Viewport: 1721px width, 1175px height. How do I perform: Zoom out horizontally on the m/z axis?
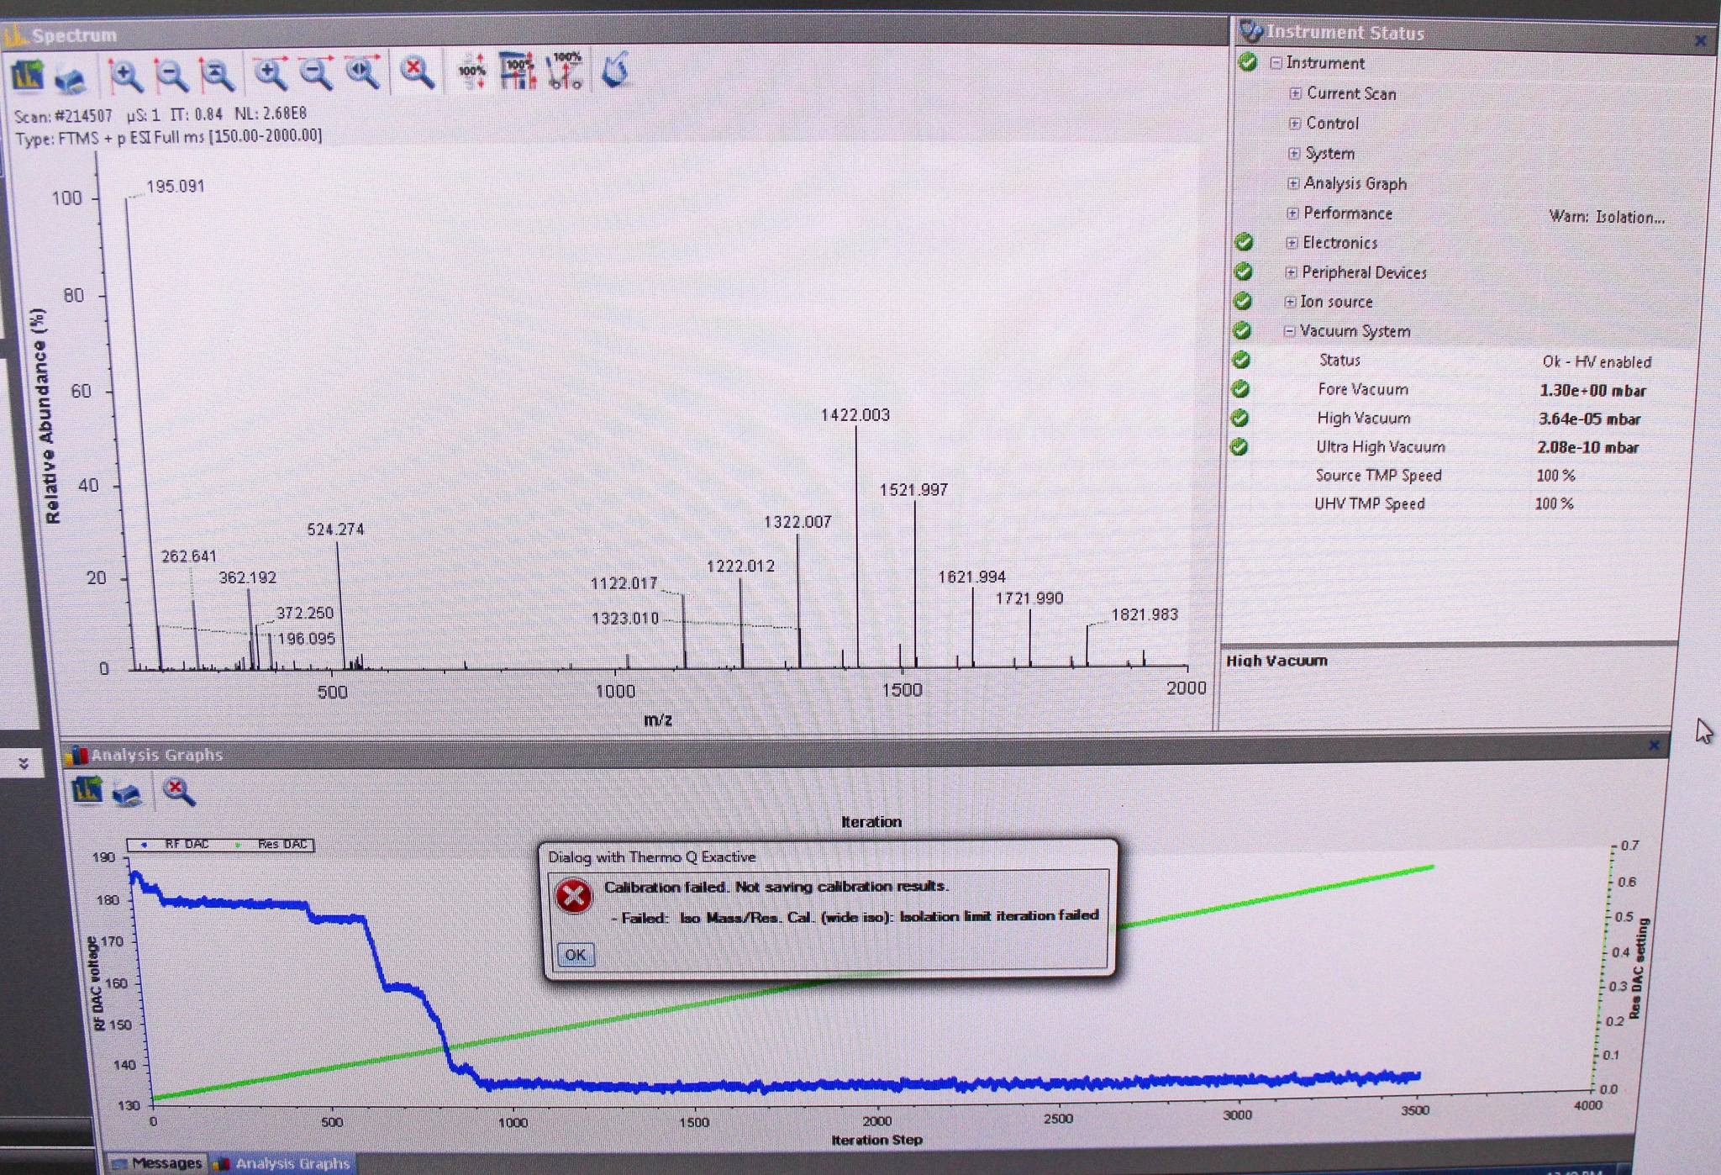317,73
